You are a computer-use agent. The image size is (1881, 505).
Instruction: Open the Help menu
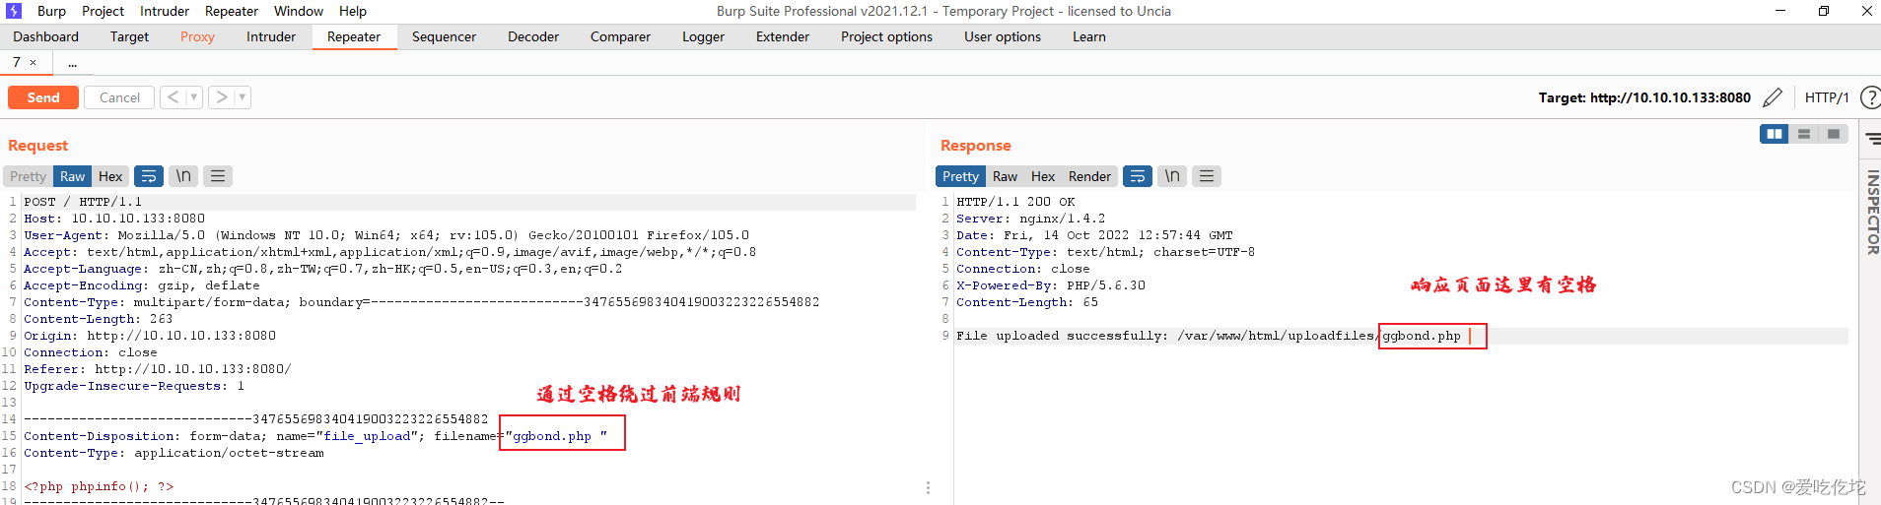pos(353,11)
